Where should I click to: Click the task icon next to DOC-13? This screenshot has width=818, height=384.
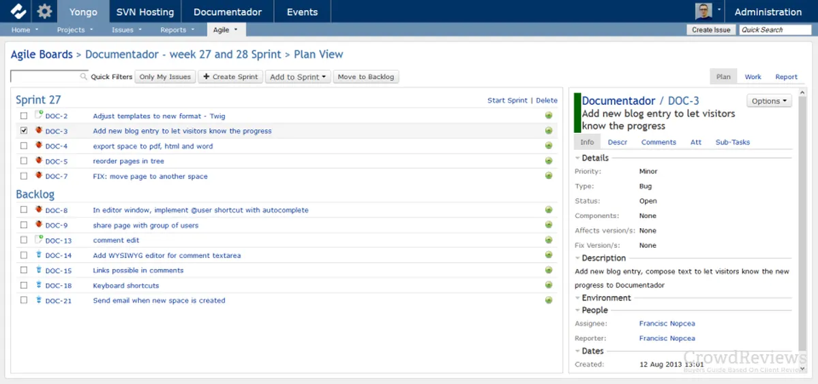[39, 240]
